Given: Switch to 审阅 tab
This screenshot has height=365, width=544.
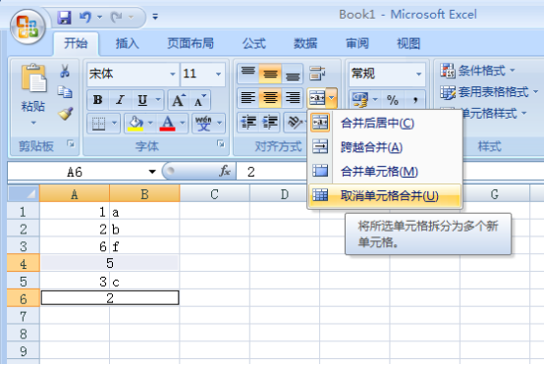Looking at the screenshot, I should [357, 44].
